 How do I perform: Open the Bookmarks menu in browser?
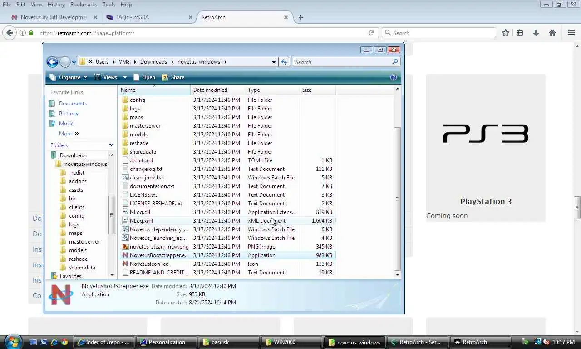[84, 5]
